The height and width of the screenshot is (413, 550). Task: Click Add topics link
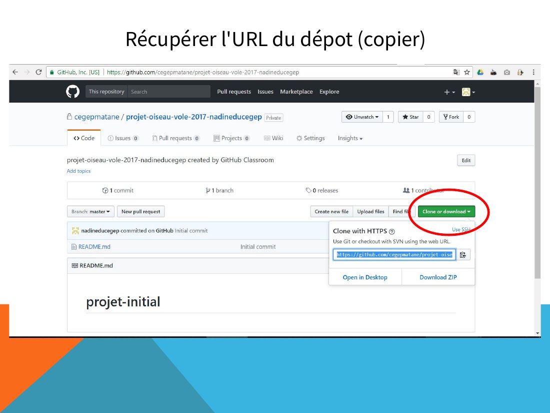point(78,171)
